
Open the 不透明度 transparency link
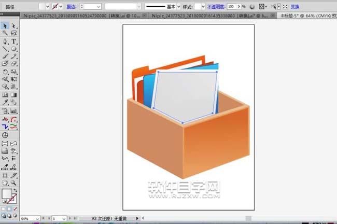pos(216,7)
